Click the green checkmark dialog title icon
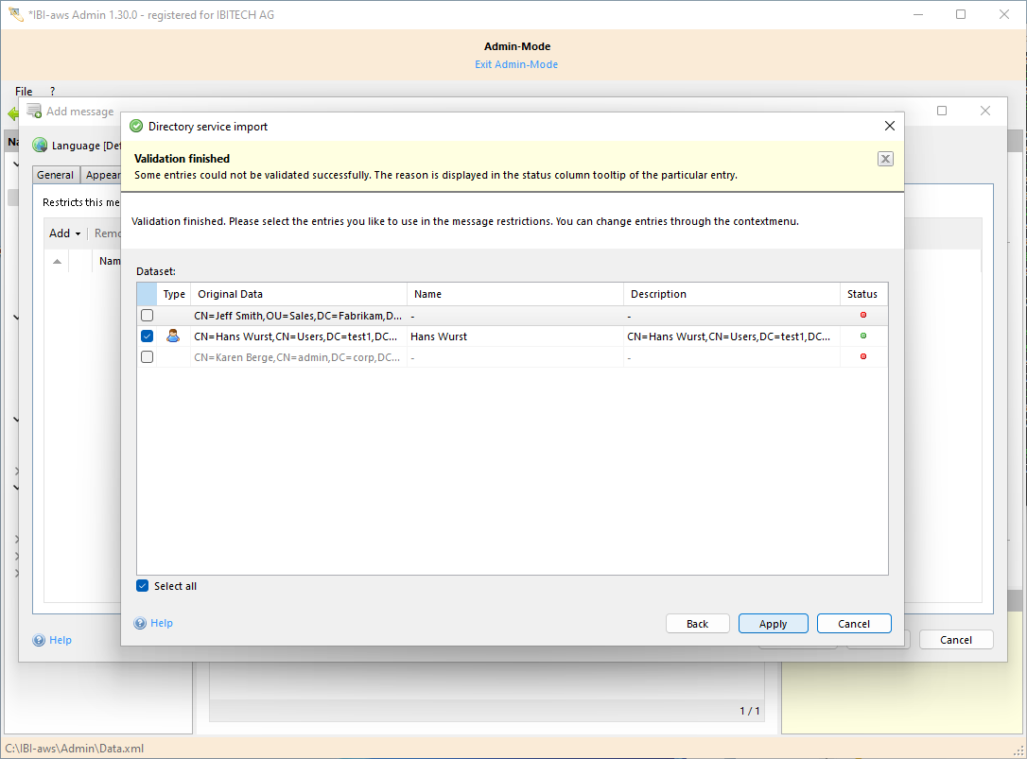The image size is (1027, 759). pyautogui.click(x=136, y=126)
